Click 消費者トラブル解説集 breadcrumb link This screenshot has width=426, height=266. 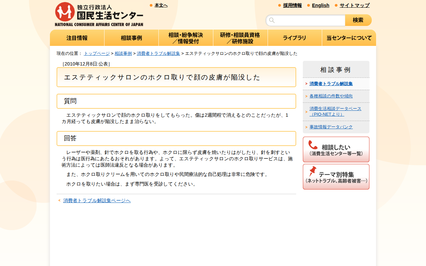[158, 54]
